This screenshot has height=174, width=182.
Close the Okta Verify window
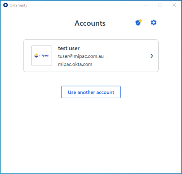(174, 5)
